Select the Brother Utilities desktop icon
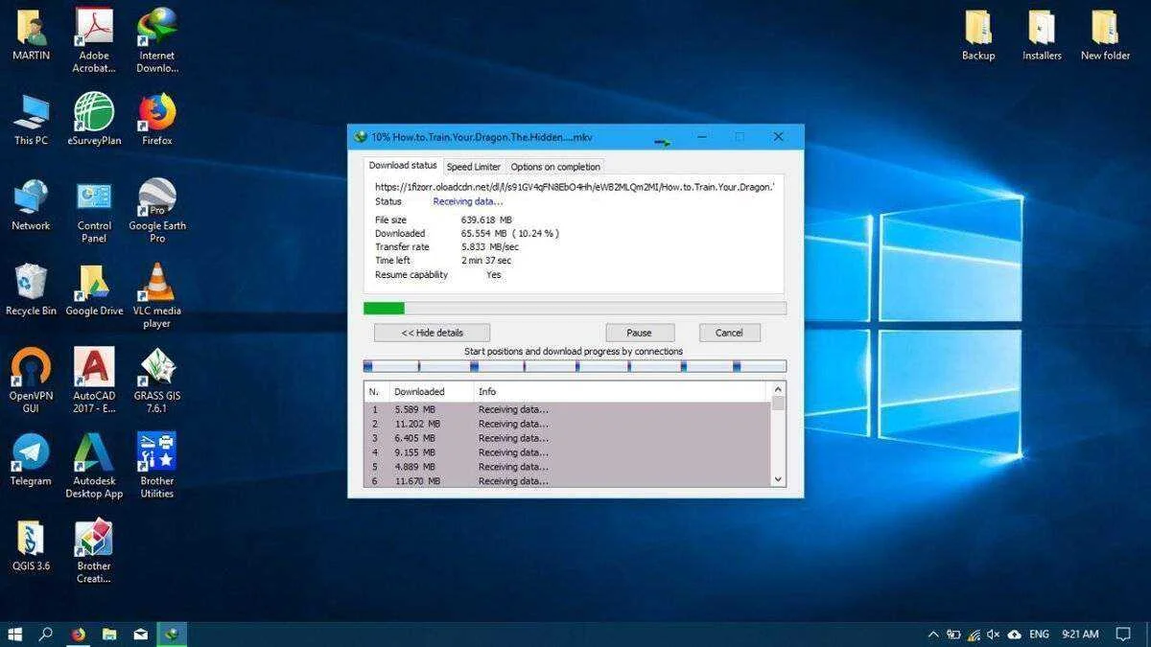This screenshot has width=1151, height=647. (x=157, y=466)
